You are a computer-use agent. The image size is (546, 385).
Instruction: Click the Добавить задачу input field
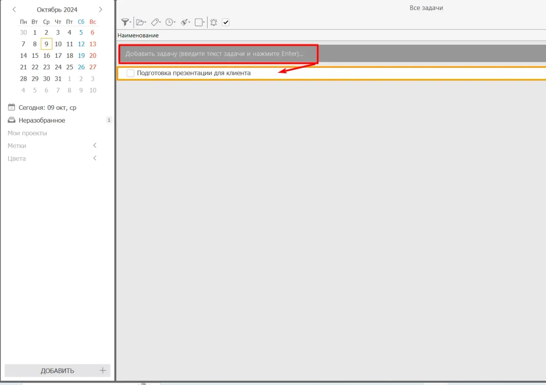tap(219, 54)
